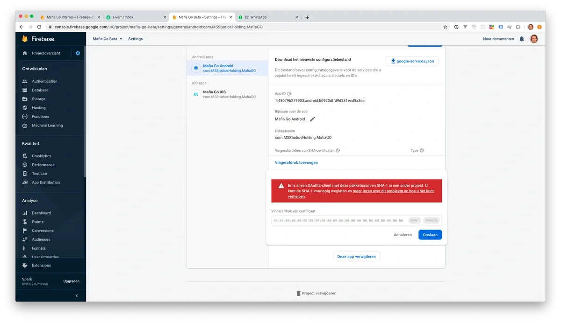The width and height of the screenshot is (561, 322).
Task: Click Annuleren button
Action: [x=403, y=235]
